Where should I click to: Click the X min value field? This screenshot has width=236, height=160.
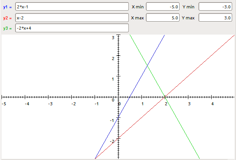(x=163, y=6)
